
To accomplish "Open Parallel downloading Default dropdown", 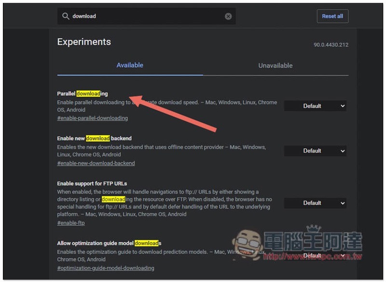I will [316, 106].
